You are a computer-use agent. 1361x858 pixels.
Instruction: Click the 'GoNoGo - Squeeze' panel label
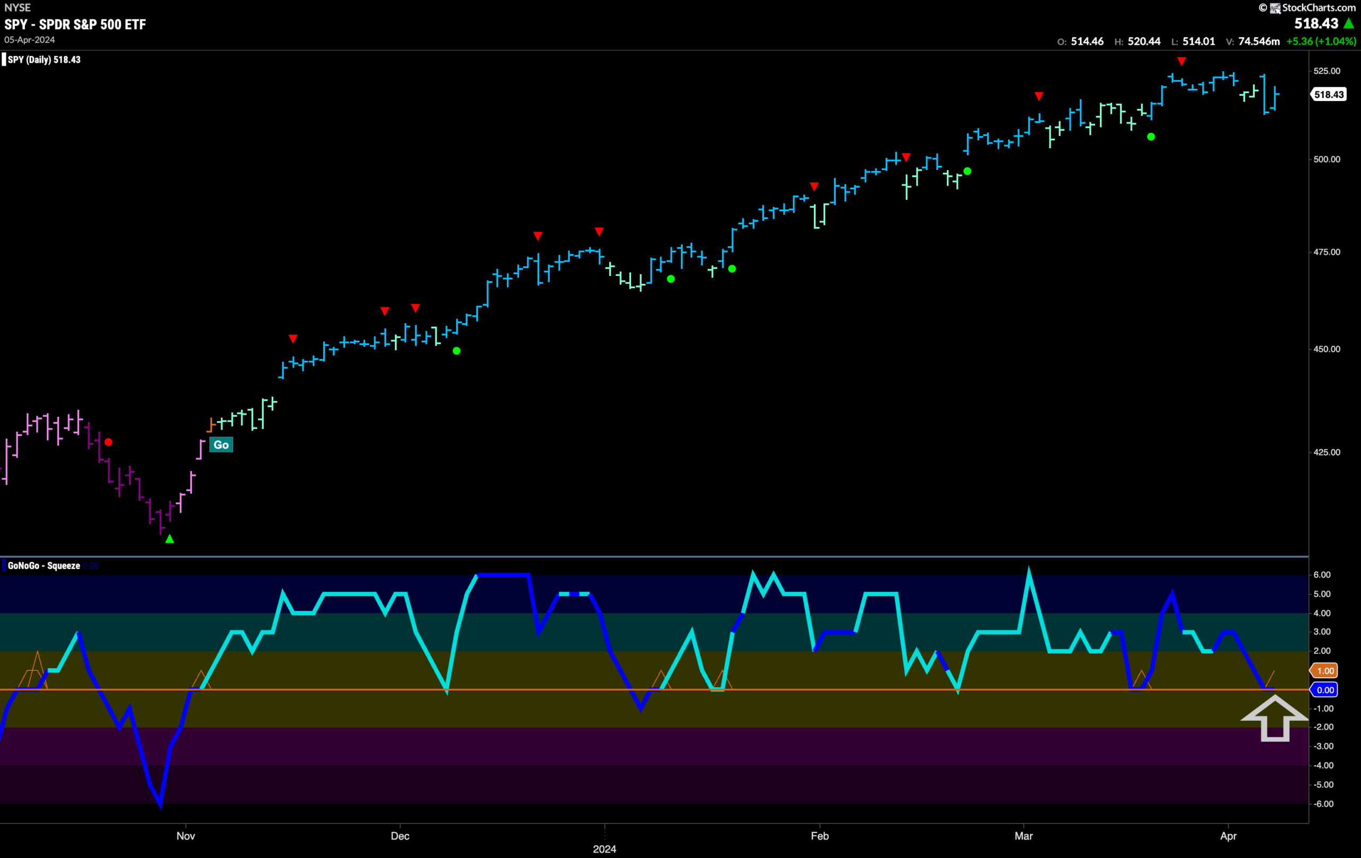44,566
